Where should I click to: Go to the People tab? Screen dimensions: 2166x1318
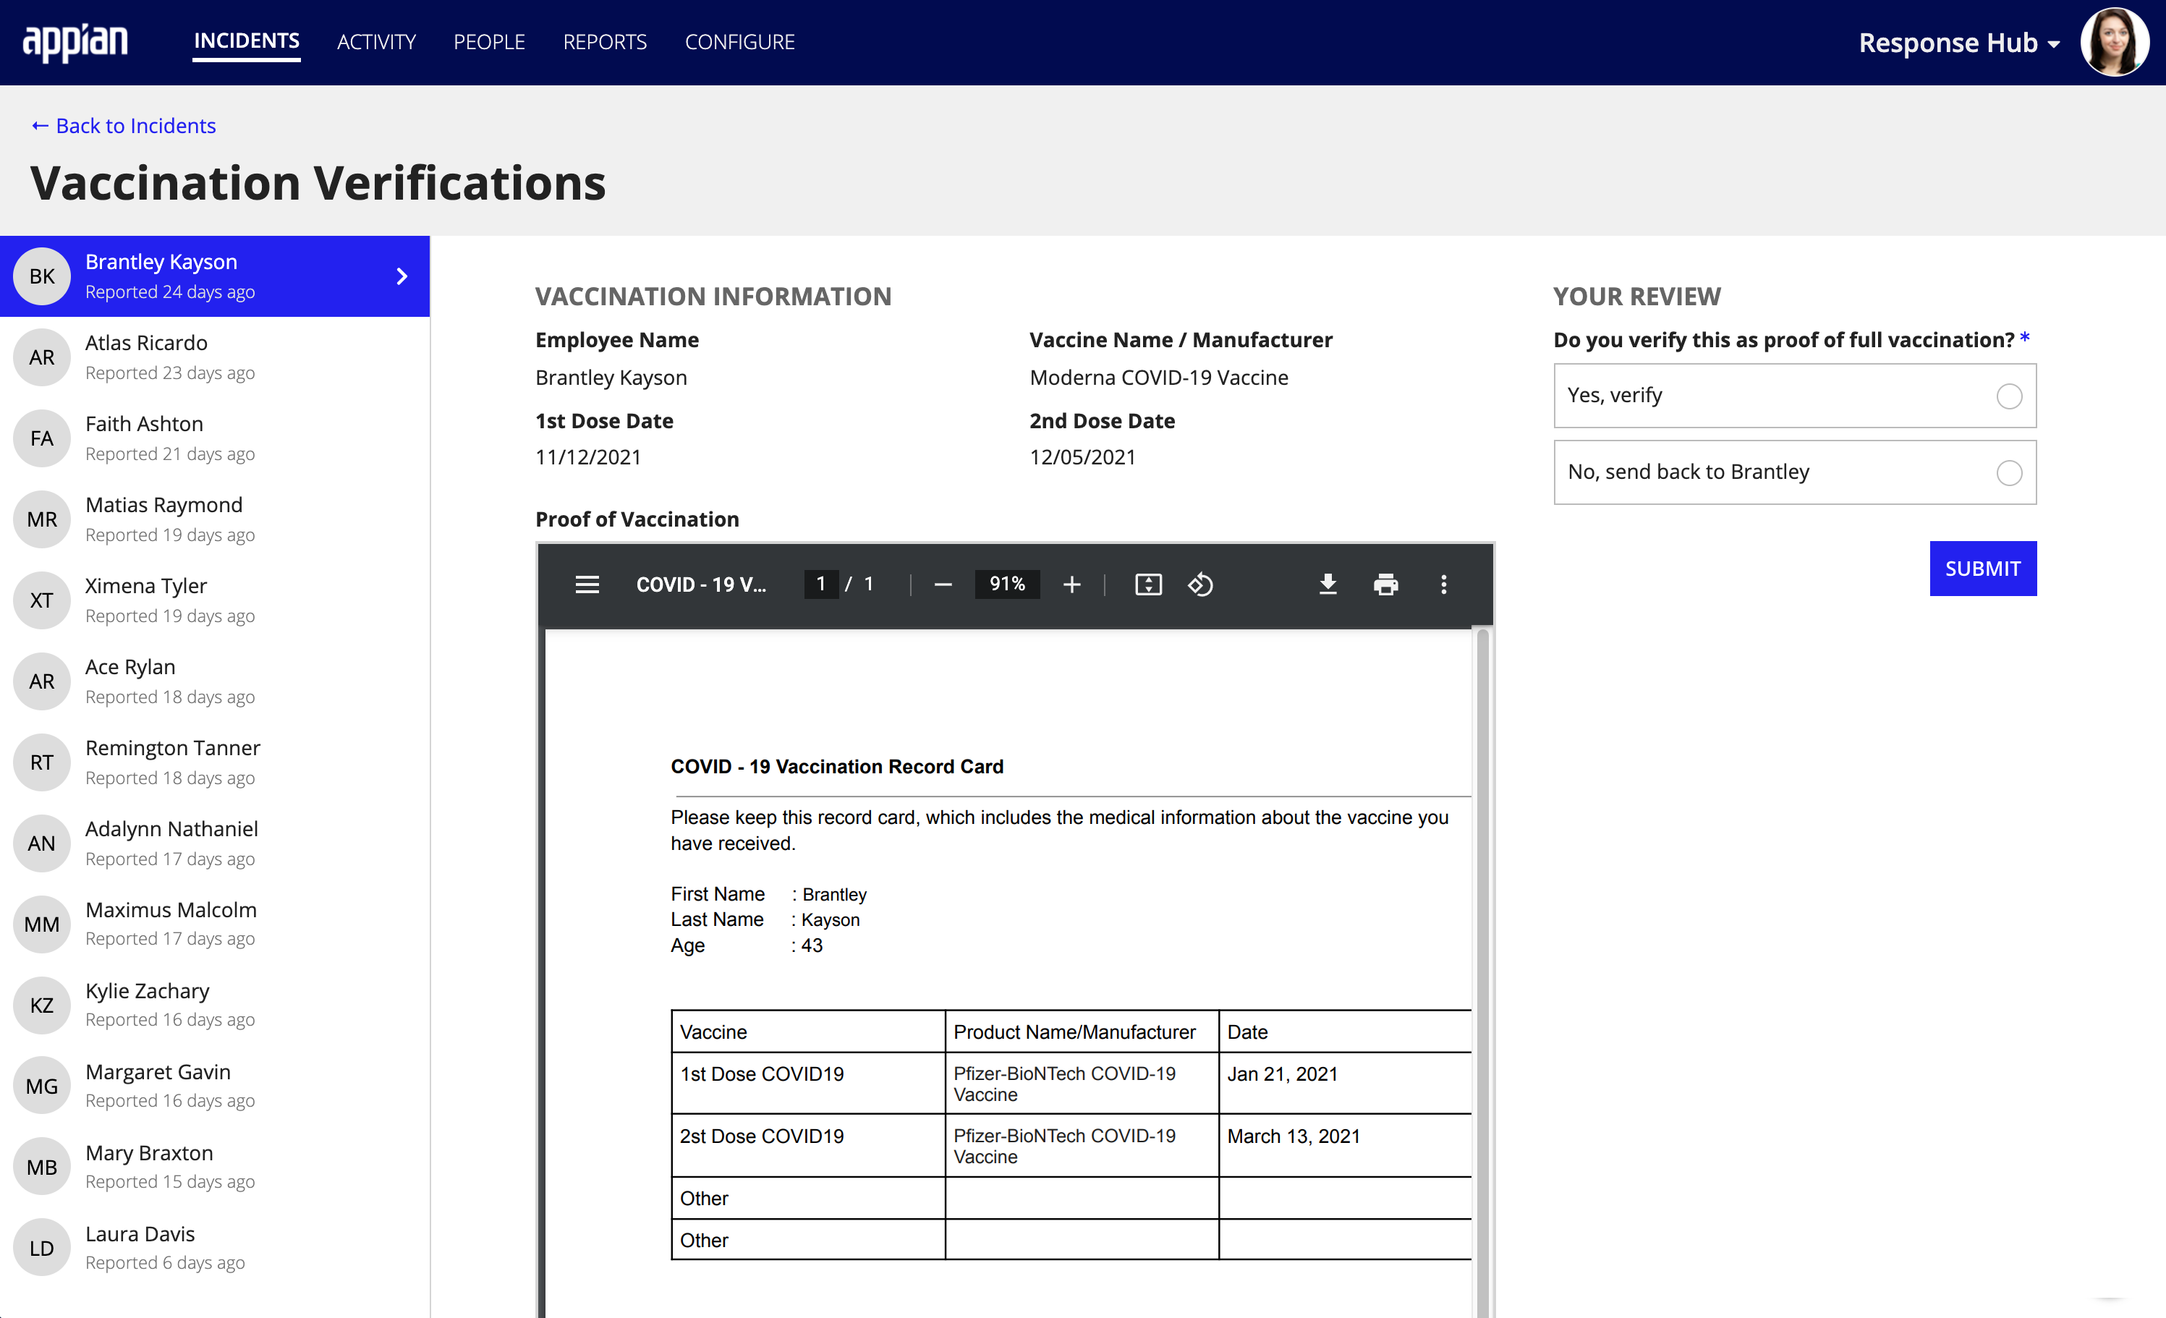[x=489, y=41]
